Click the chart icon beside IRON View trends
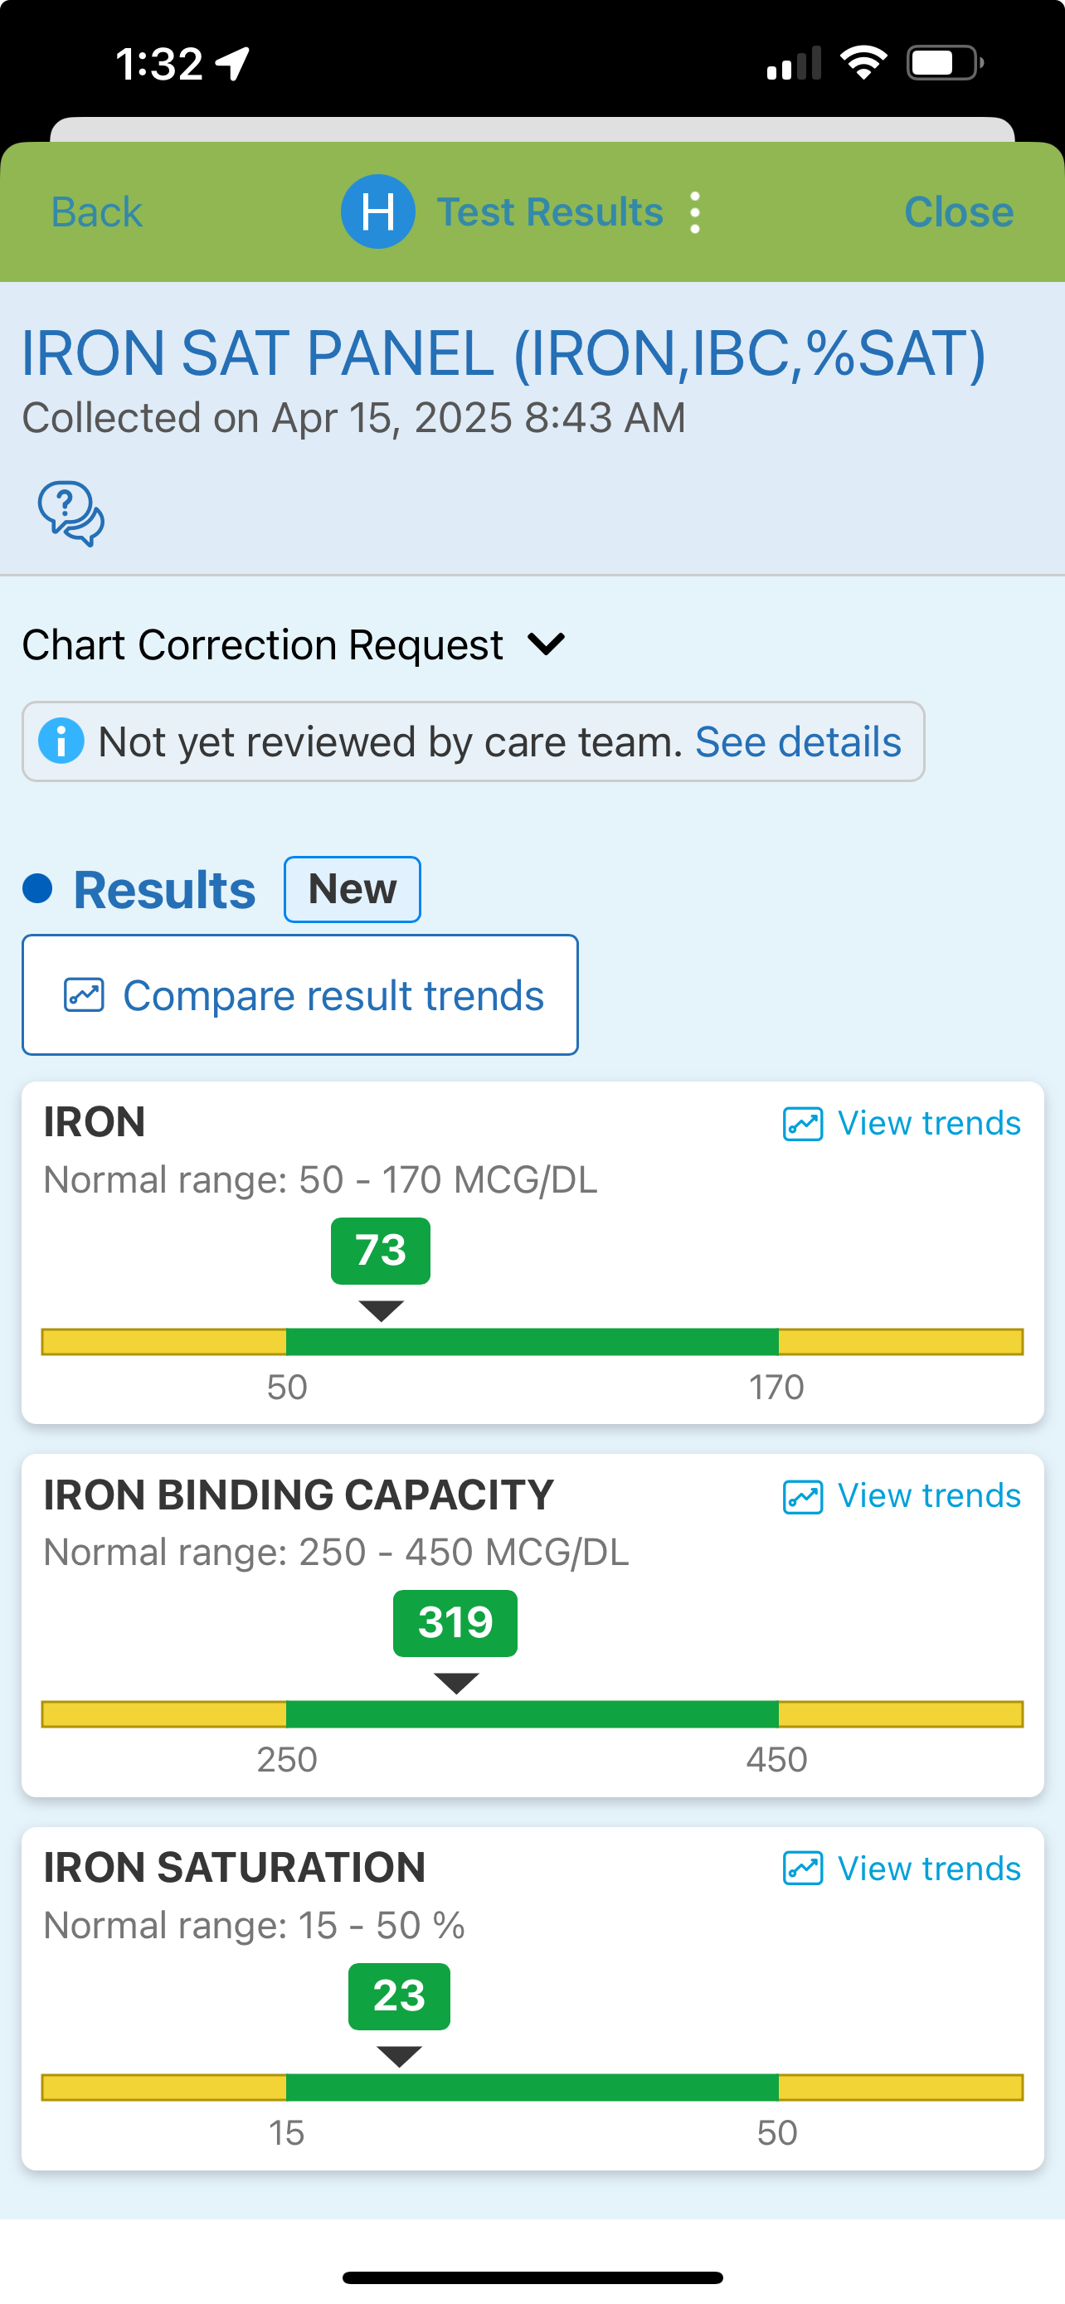The image size is (1065, 2304). [x=802, y=1123]
